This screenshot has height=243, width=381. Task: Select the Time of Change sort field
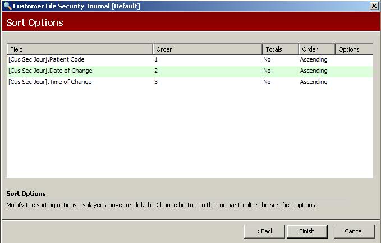point(50,82)
